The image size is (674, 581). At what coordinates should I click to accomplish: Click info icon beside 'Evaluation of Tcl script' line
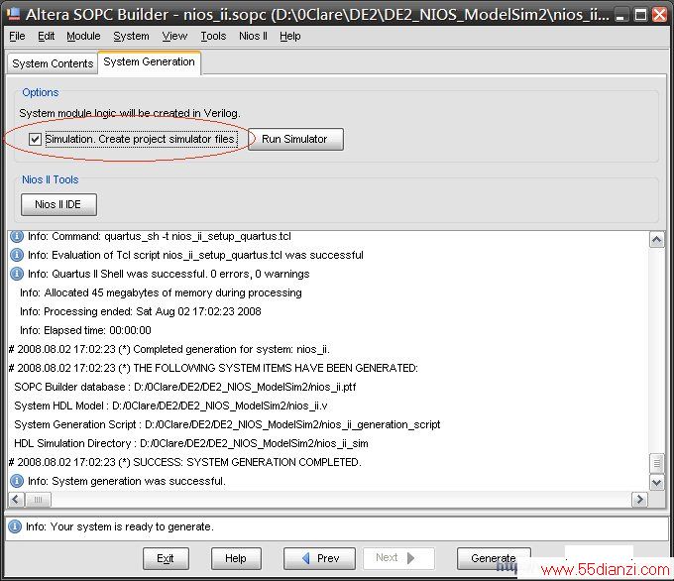16,255
